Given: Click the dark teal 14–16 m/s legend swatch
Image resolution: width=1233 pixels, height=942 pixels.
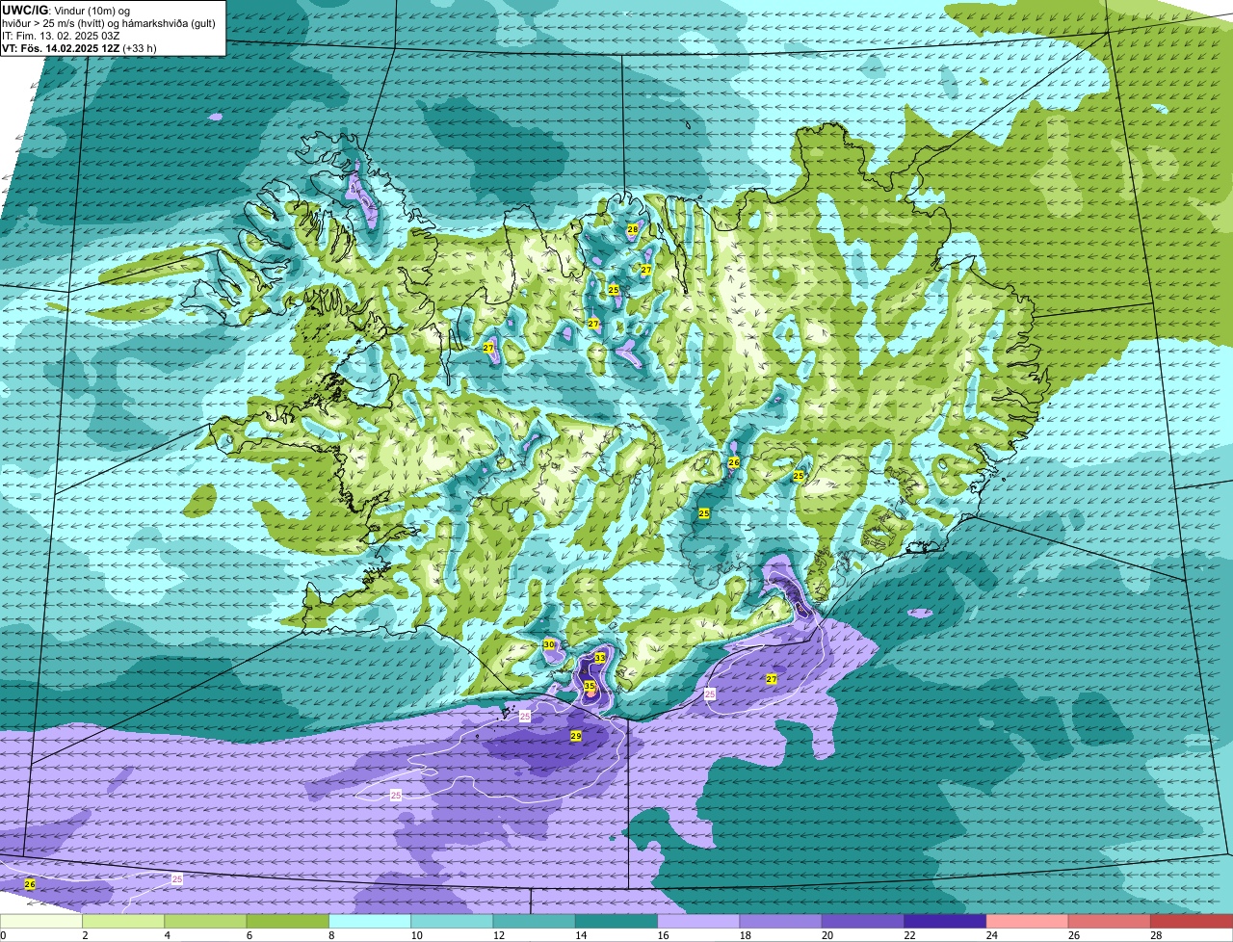Looking at the screenshot, I should [616, 921].
